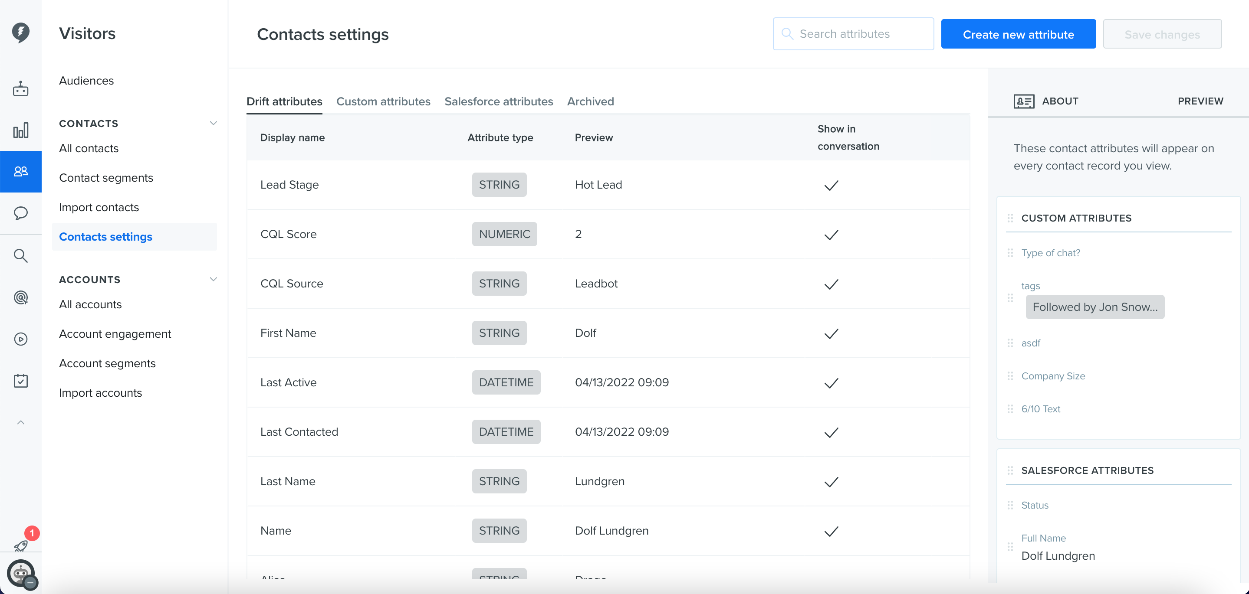The width and height of the screenshot is (1249, 594).
Task: Grab the Salesforce Attributes section drag handle
Action: [x=1010, y=470]
